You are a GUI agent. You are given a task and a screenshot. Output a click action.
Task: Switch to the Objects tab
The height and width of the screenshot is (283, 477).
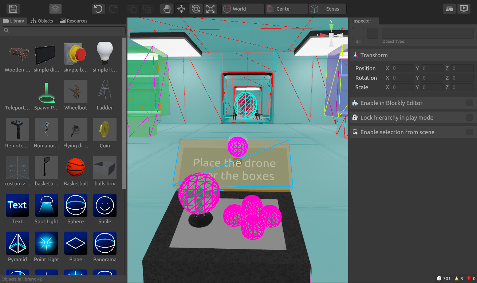pos(42,21)
